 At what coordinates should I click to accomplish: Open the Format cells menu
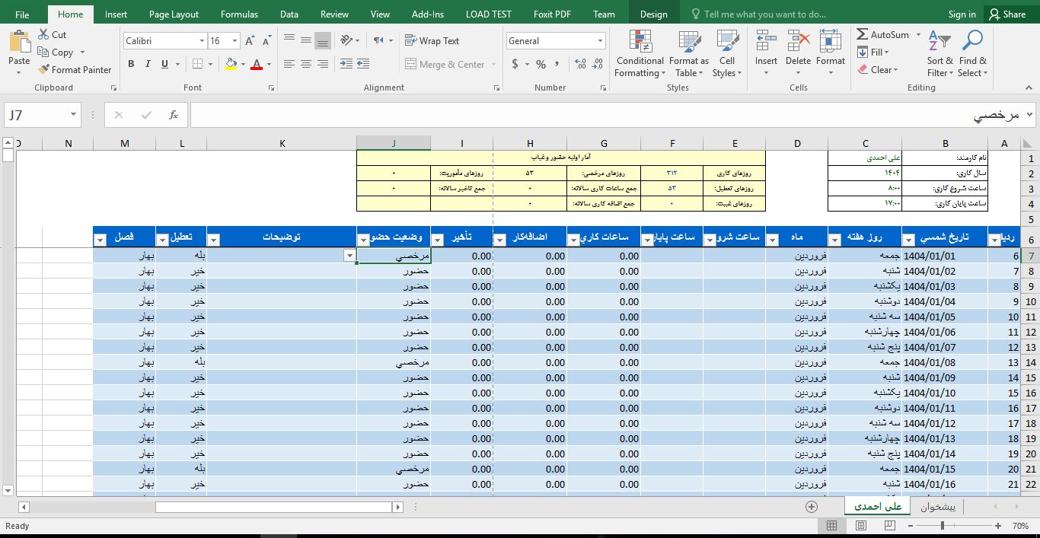(831, 53)
